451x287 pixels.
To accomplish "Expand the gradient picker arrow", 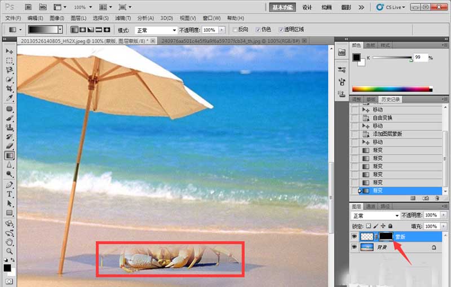I will click(60, 30).
